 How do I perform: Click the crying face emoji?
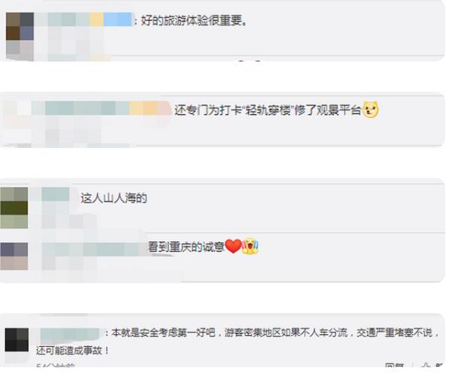[x=250, y=246]
